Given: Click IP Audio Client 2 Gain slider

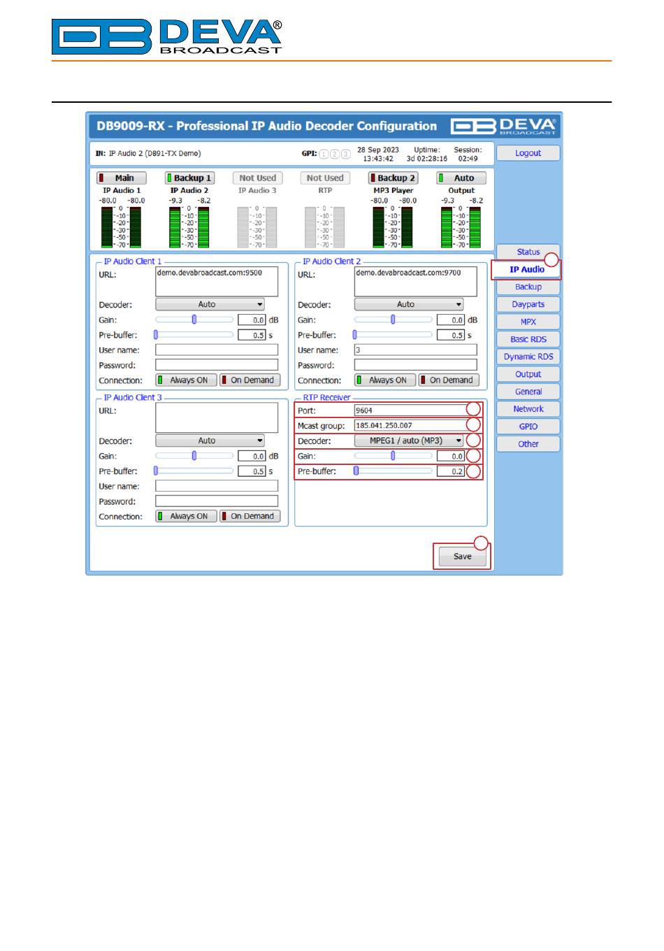Looking at the screenshot, I should (x=394, y=320).
